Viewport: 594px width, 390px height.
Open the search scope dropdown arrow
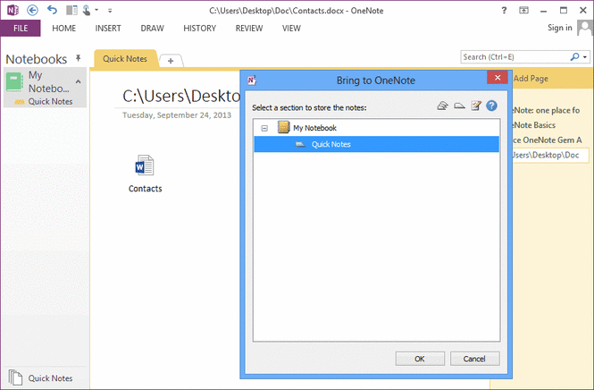pyautogui.click(x=585, y=57)
